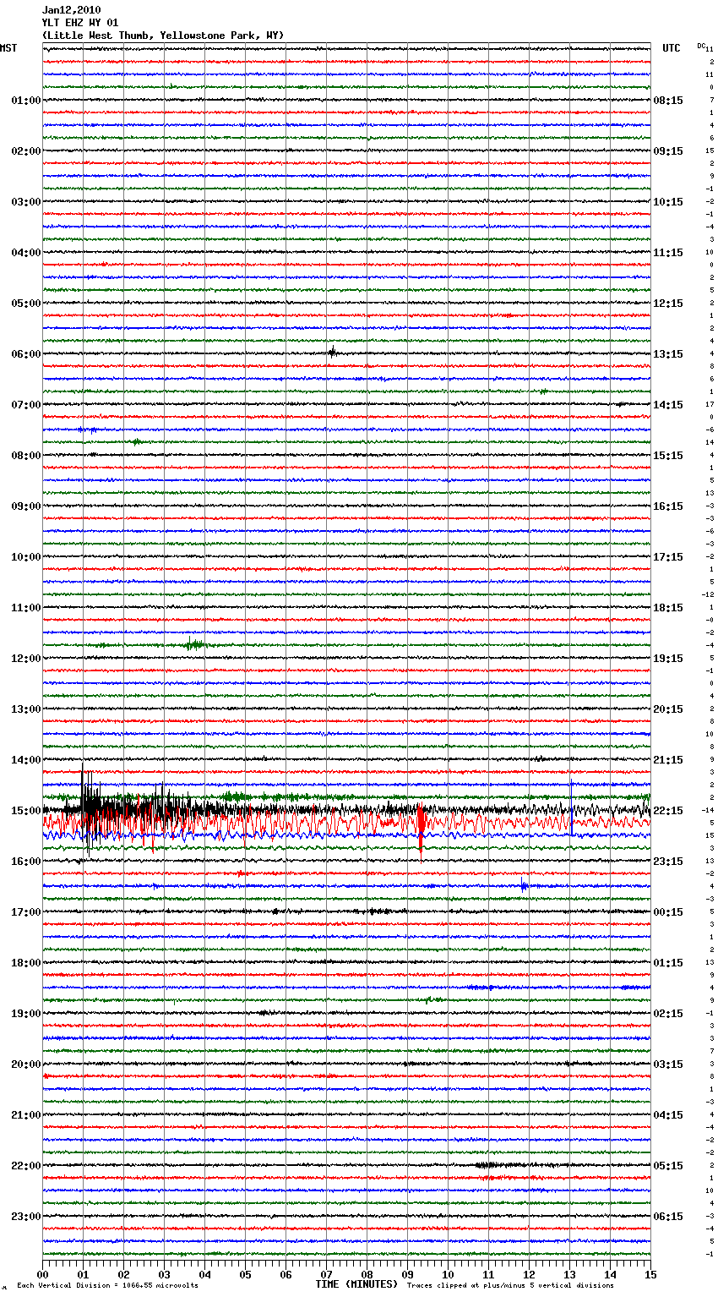This screenshot has width=718, height=1297.
Task: Click minute 03 on the time axis
Action: click(164, 1274)
